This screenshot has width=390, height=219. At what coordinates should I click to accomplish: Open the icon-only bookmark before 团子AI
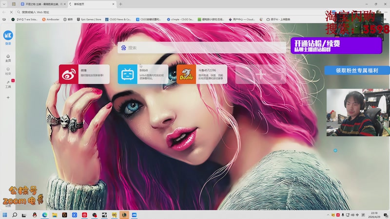click(261, 19)
